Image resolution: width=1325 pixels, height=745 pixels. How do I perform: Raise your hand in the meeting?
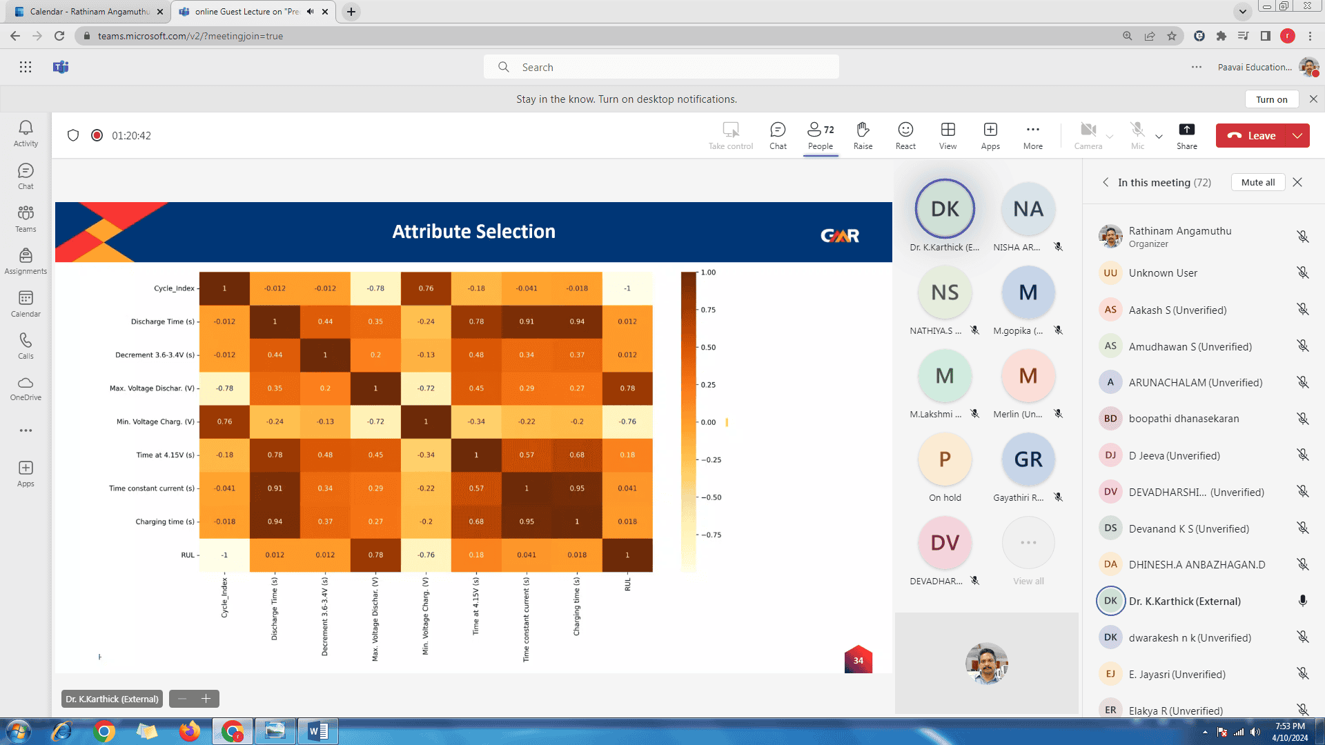pyautogui.click(x=863, y=135)
